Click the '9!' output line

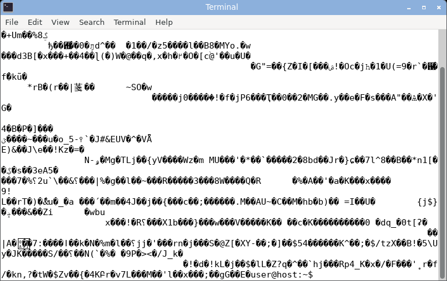coord(6,191)
